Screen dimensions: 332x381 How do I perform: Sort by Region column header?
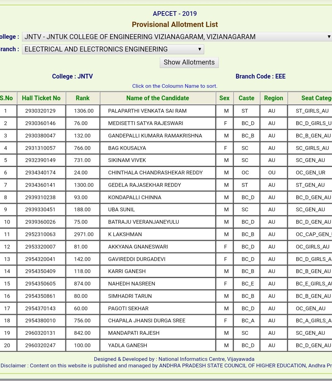pyautogui.click(x=273, y=98)
